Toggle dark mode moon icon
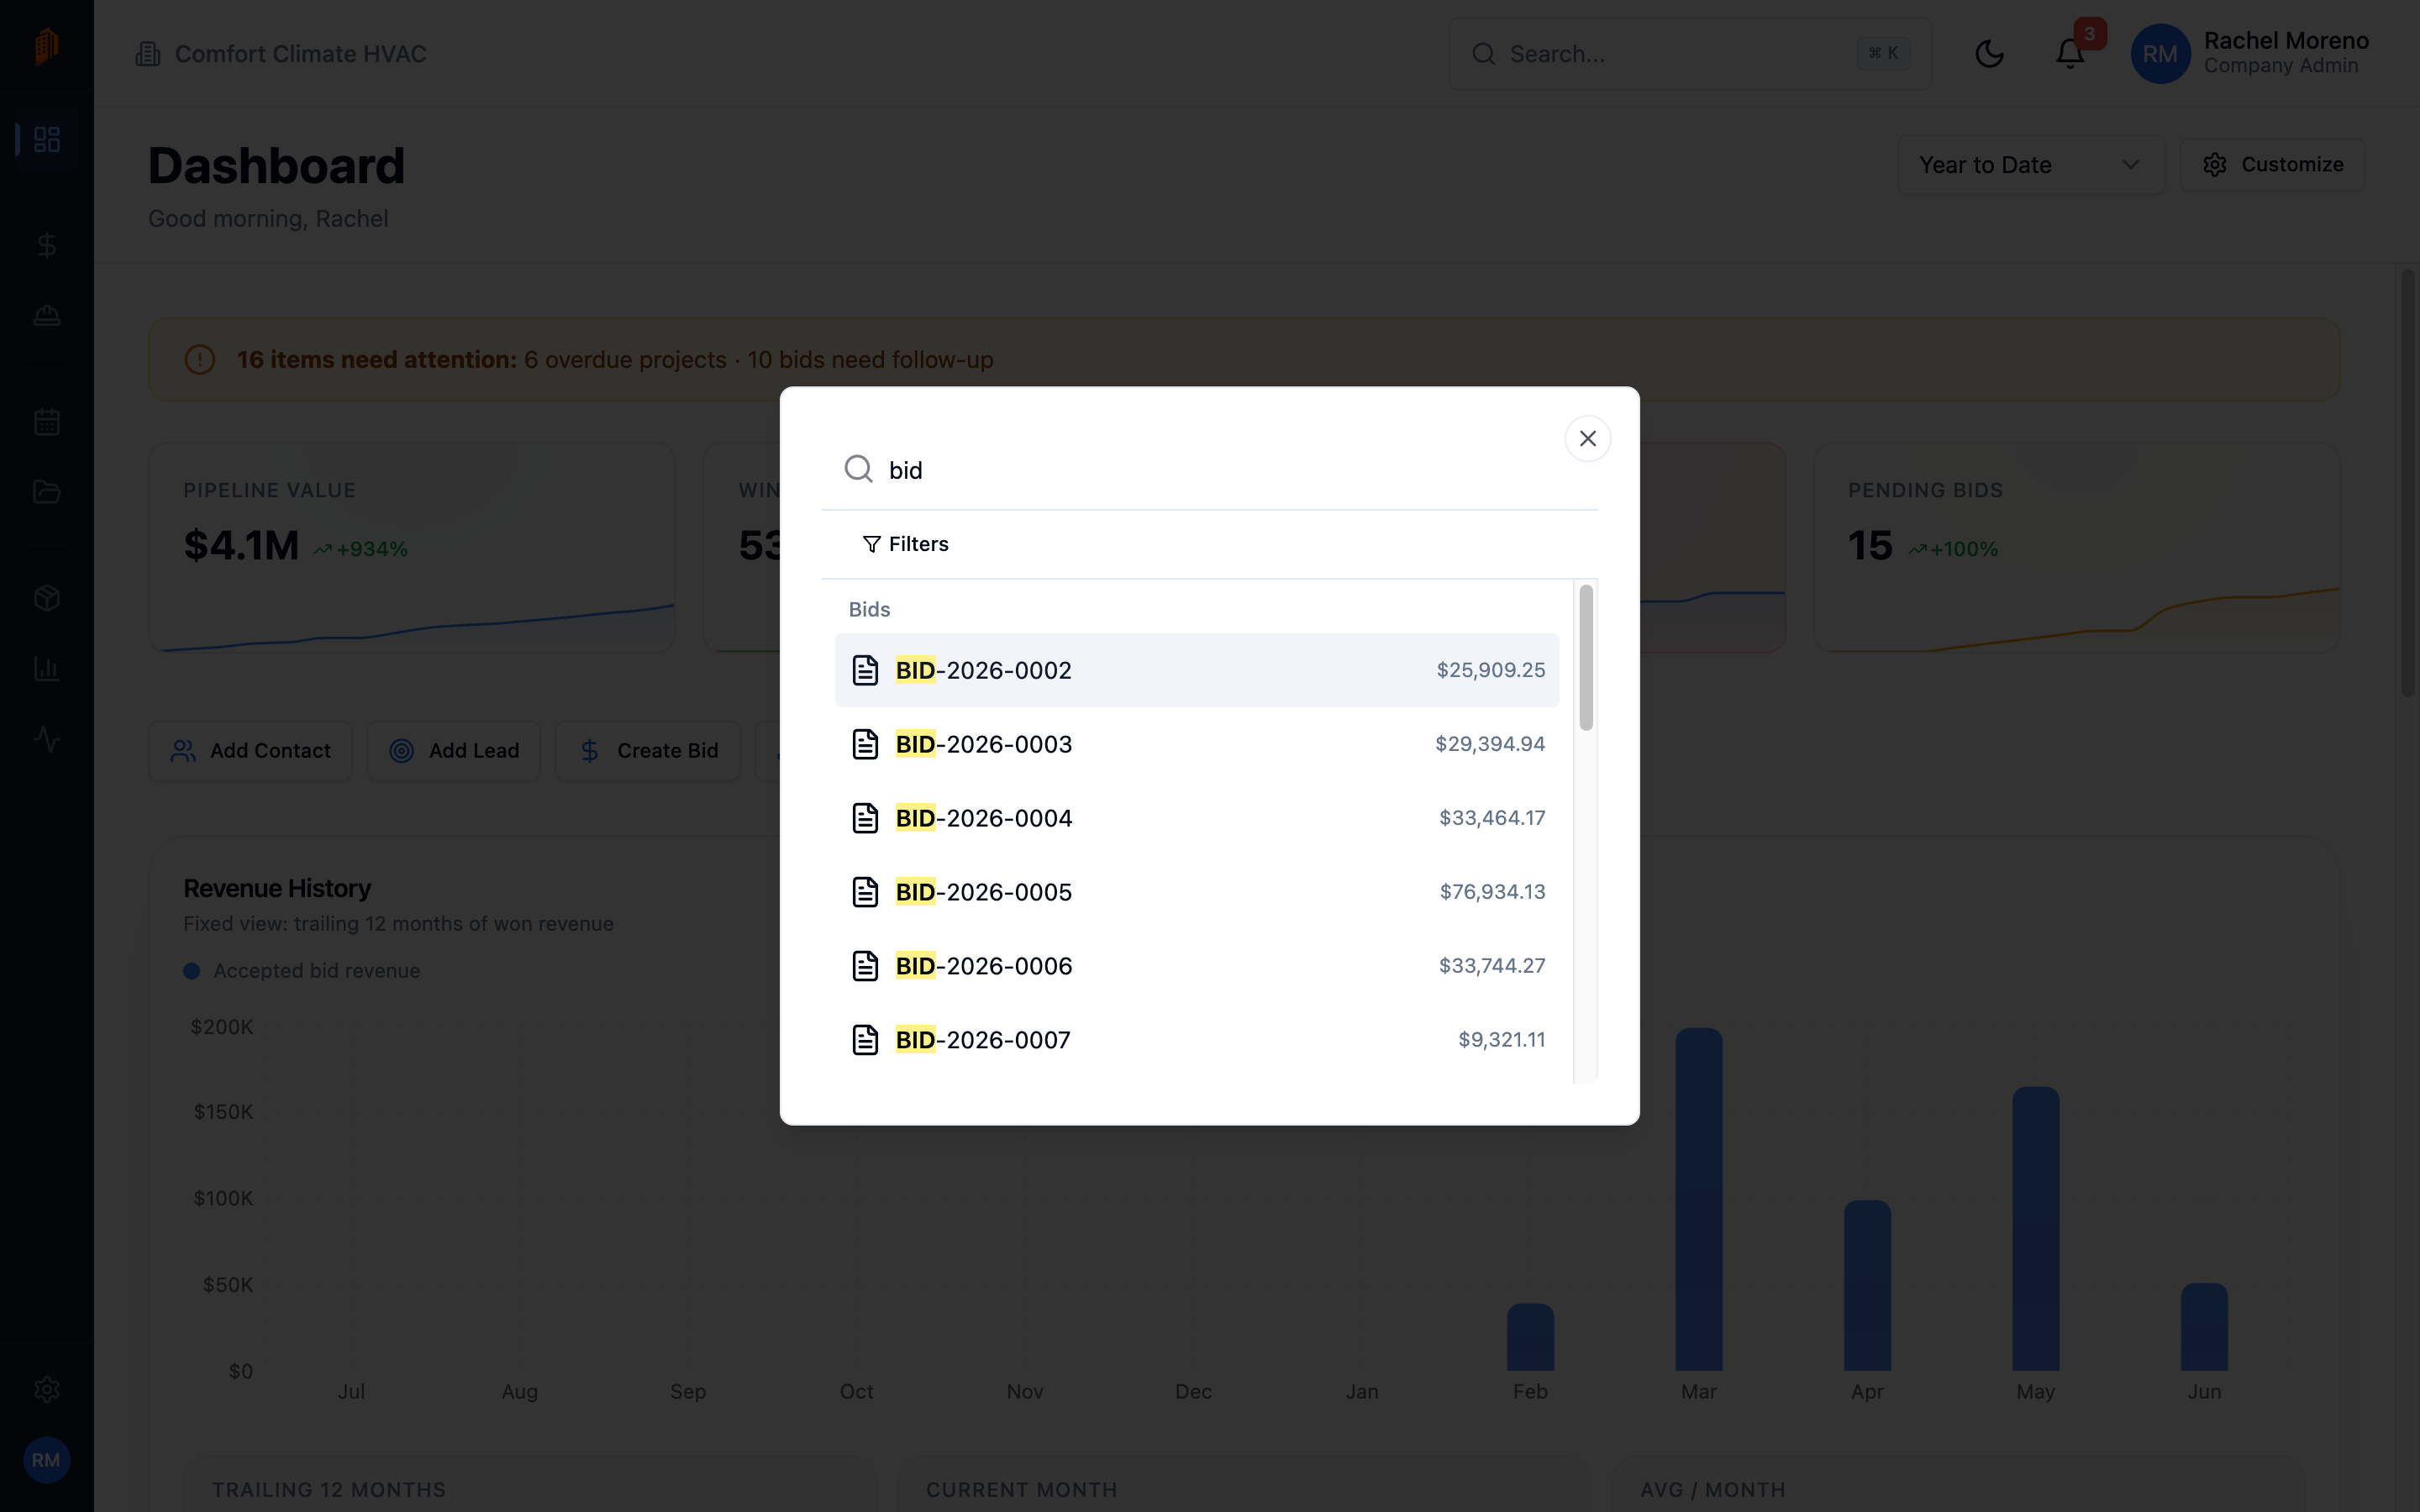The width and height of the screenshot is (2420, 1512). tap(1989, 54)
